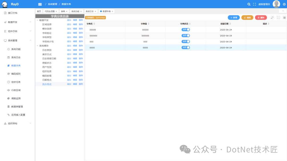Sort the table by 描述

click(x=268, y=24)
